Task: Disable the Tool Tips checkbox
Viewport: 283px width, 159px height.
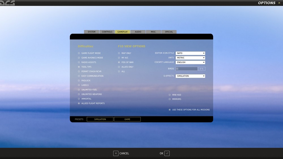Action: tap(79, 67)
